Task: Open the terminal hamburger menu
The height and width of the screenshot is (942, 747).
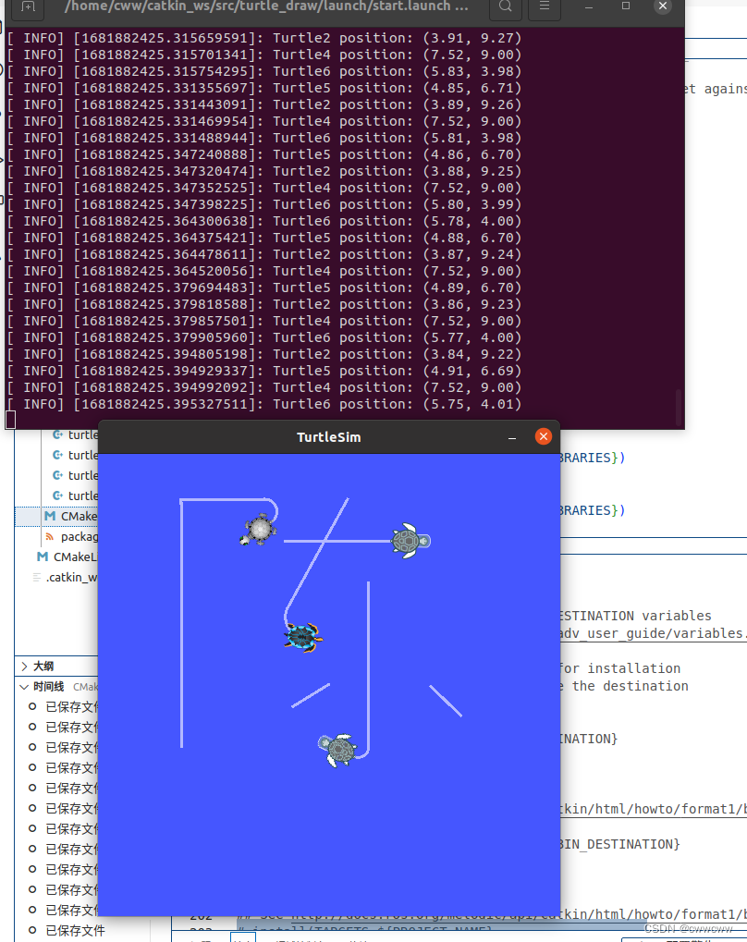Action: (543, 9)
